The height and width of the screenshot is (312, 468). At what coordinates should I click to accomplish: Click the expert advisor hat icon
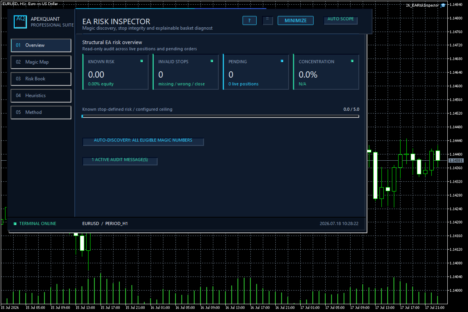click(443, 5)
